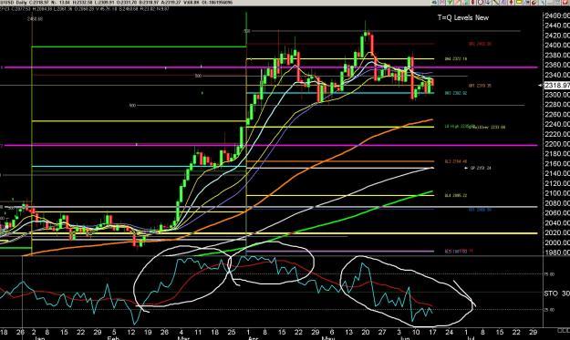This screenshot has width=570, height=340.
Task: Click the 2280.00 price axis label
Action: coord(557,105)
